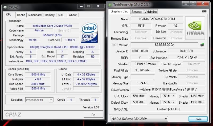Image resolution: width=213 pixels, height=126 pixels.
Task: Click the GPU-Z screenshot camera icon
Action: [x=204, y=11]
